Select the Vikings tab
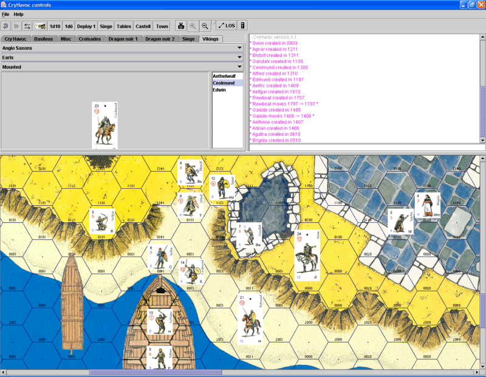Image resolution: width=486 pixels, height=377 pixels. pyautogui.click(x=210, y=39)
